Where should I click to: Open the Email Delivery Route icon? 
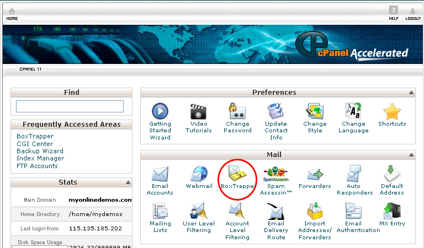276,211
